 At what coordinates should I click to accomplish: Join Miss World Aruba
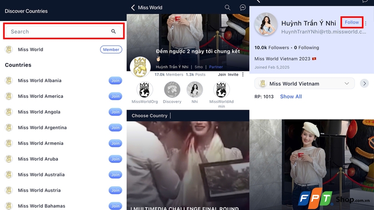point(115,159)
